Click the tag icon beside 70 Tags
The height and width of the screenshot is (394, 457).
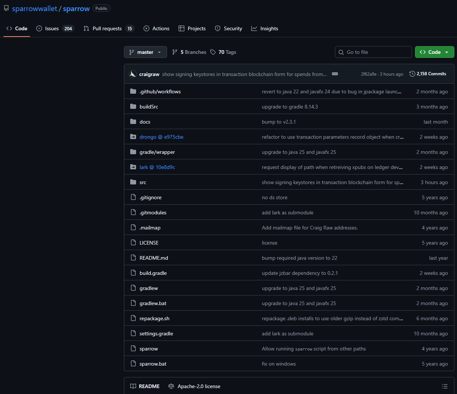(x=213, y=52)
